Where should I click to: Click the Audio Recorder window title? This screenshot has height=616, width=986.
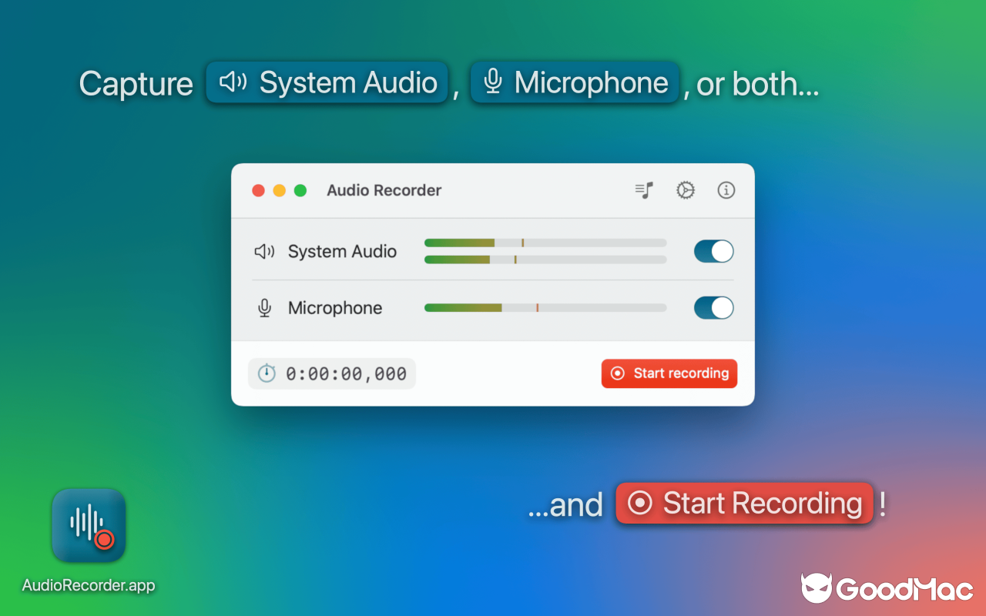coord(384,190)
